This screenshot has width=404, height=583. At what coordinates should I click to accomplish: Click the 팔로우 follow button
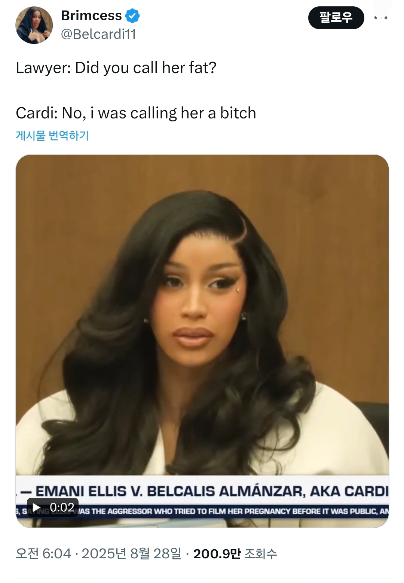[336, 18]
